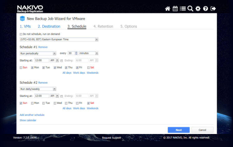The width and height of the screenshot is (233, 147).
Task: Open the 'Run periodically' dropdown
Action: [x=38, y=54]
